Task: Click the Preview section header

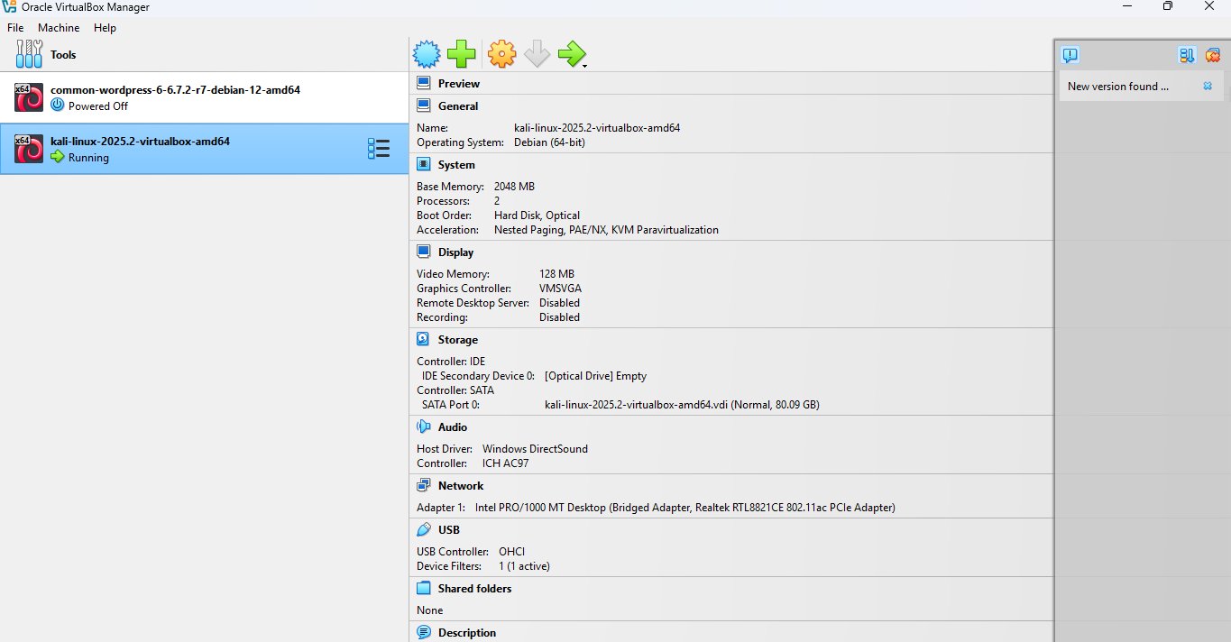Action: pyautogui.click(x=459, y=83)
